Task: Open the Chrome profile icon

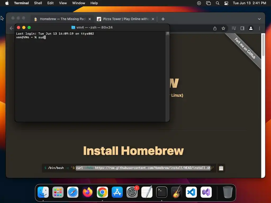Action: click(251, 28)
